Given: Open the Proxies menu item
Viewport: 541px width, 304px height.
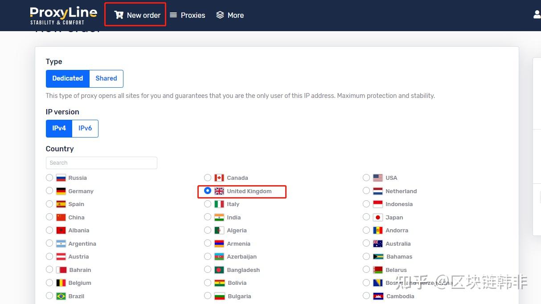Looking at the screenshot, I should pos(188,15).
